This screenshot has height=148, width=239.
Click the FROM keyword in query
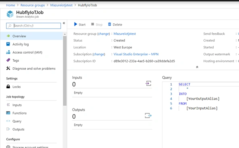coord(183,104)
